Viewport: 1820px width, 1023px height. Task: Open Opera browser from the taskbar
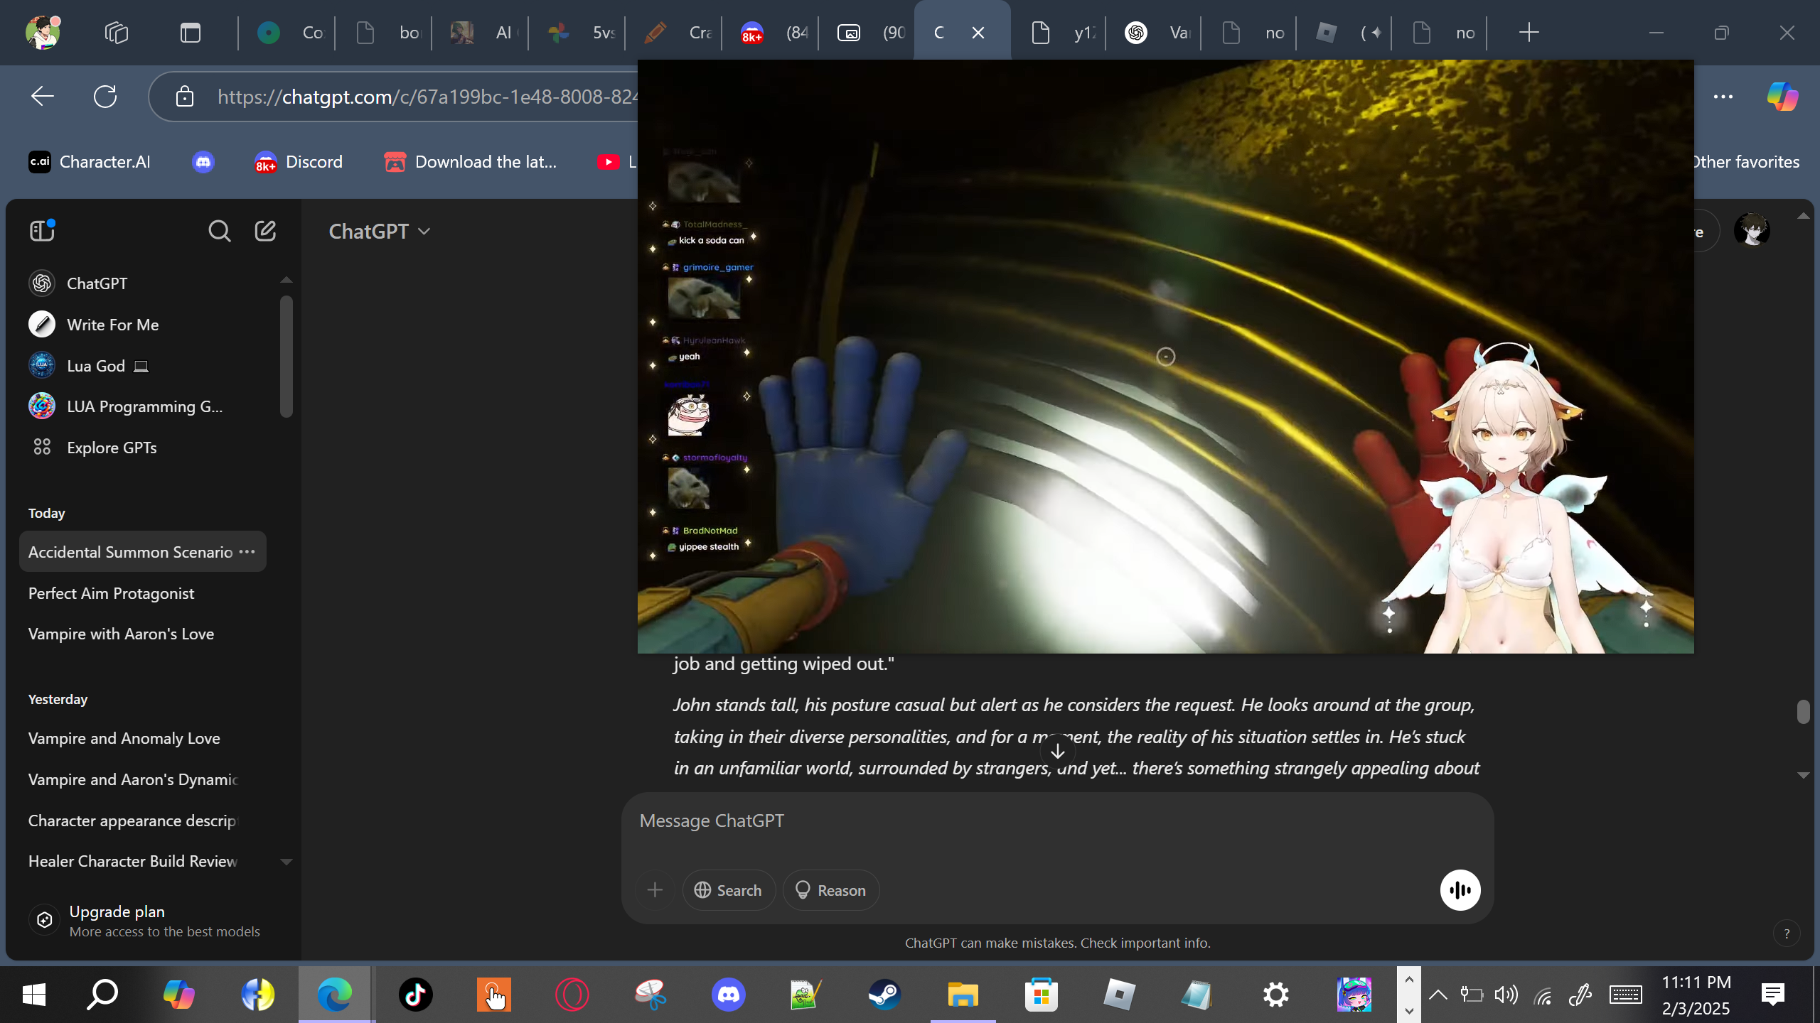point(572,995)
